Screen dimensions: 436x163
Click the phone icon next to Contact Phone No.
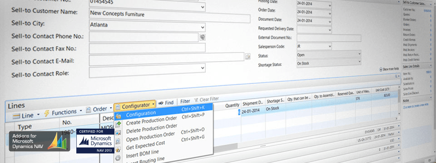203,38
